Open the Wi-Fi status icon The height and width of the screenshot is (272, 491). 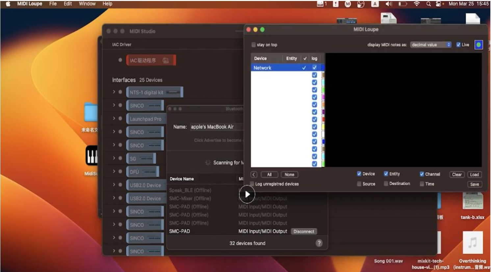[417, 4]
